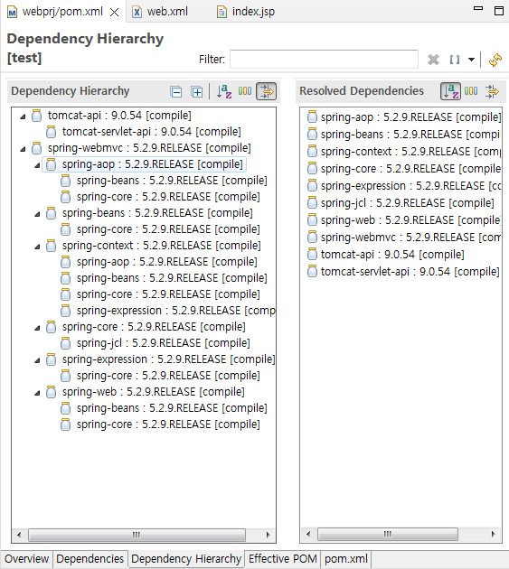The width and height of the screenshot is (509, 569).
Task: Collapse the selected spring-aop node under spring-webmvc
Action: point(37,165)
